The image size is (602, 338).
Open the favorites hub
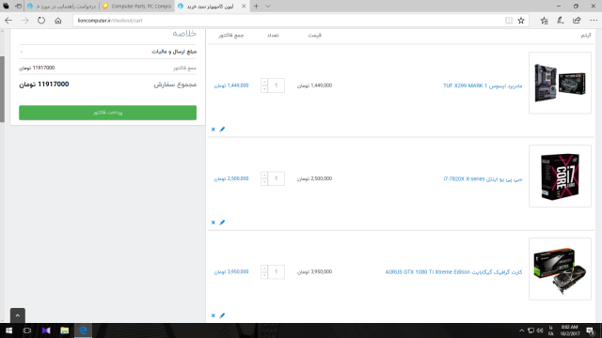point(544,21)
